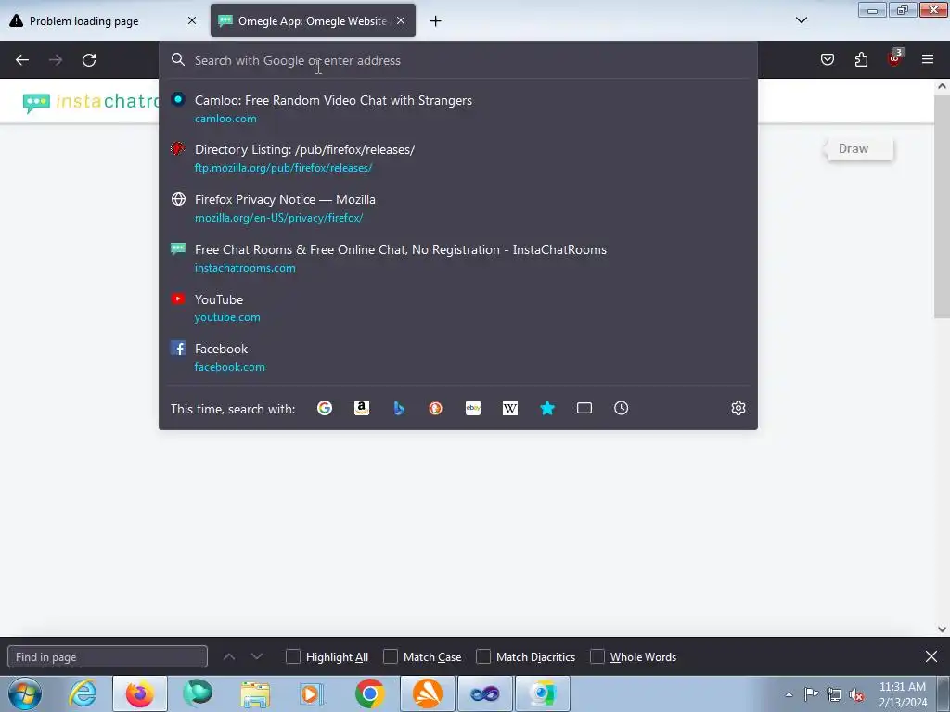Click the instachatrooms logo
The height and width of the screenshot is (712, 950).
pyautogui.click(x=91, y=102)
